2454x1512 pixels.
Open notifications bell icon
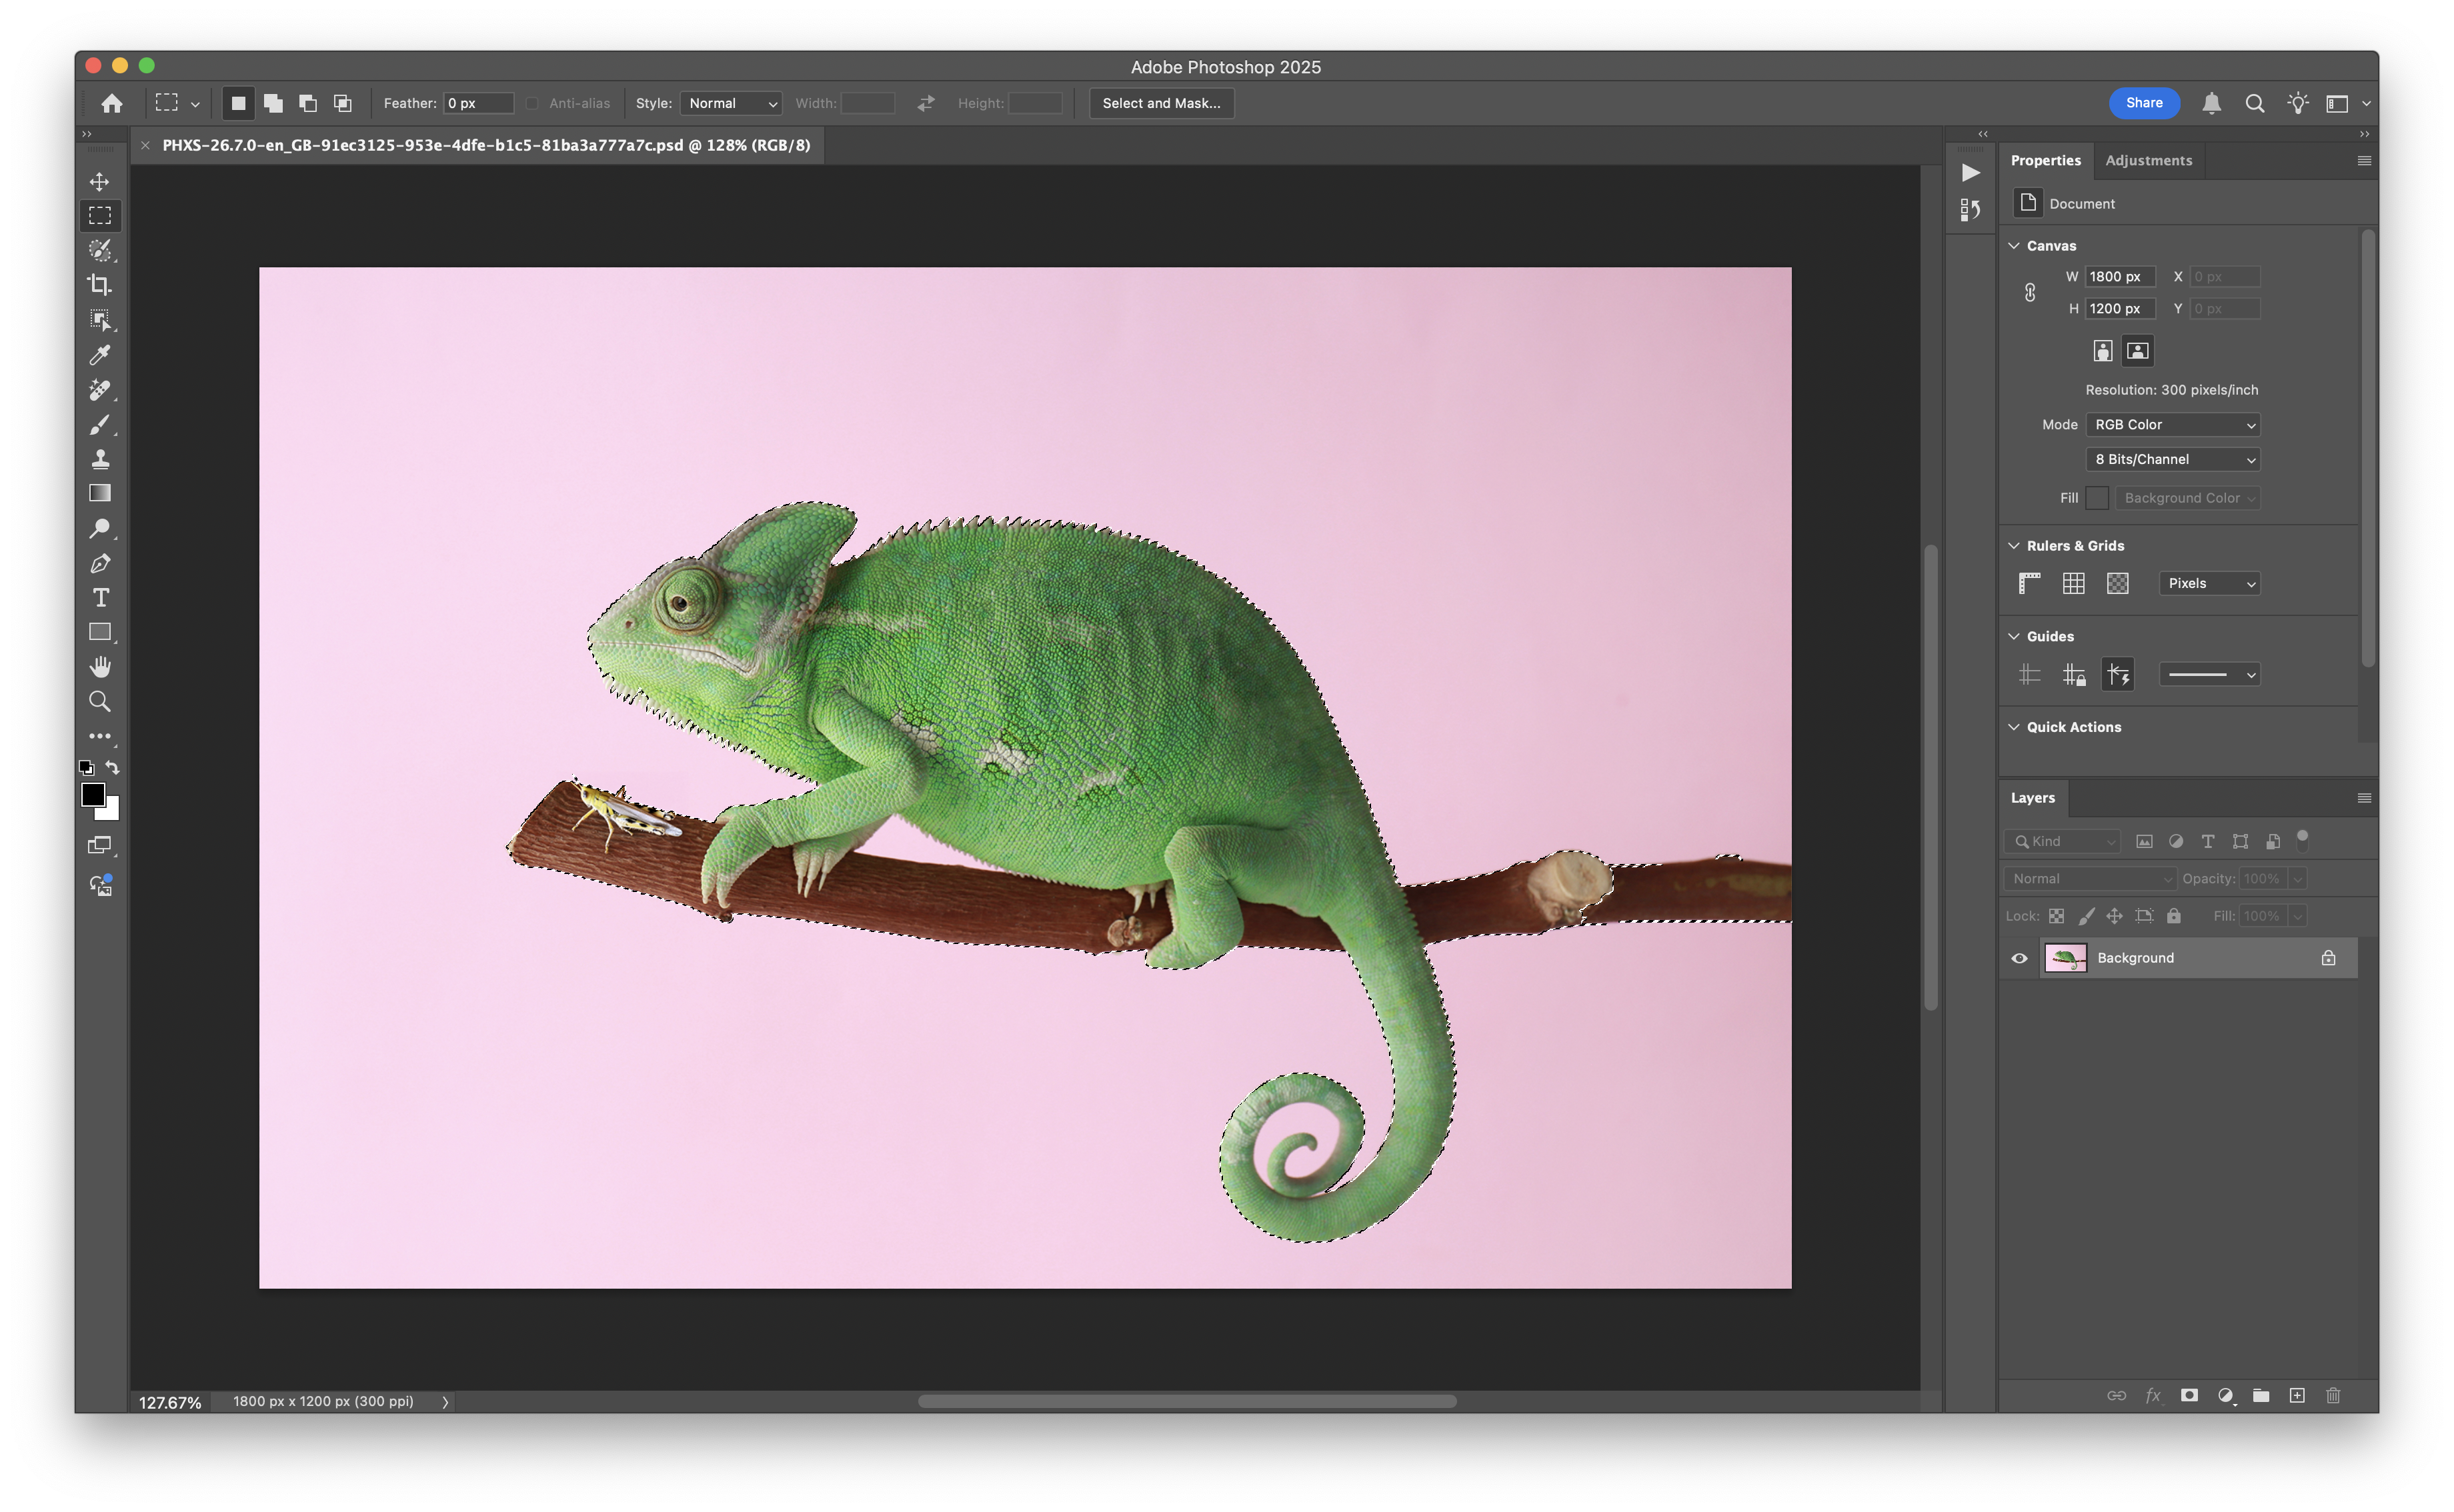click(x=2211, y=103)
